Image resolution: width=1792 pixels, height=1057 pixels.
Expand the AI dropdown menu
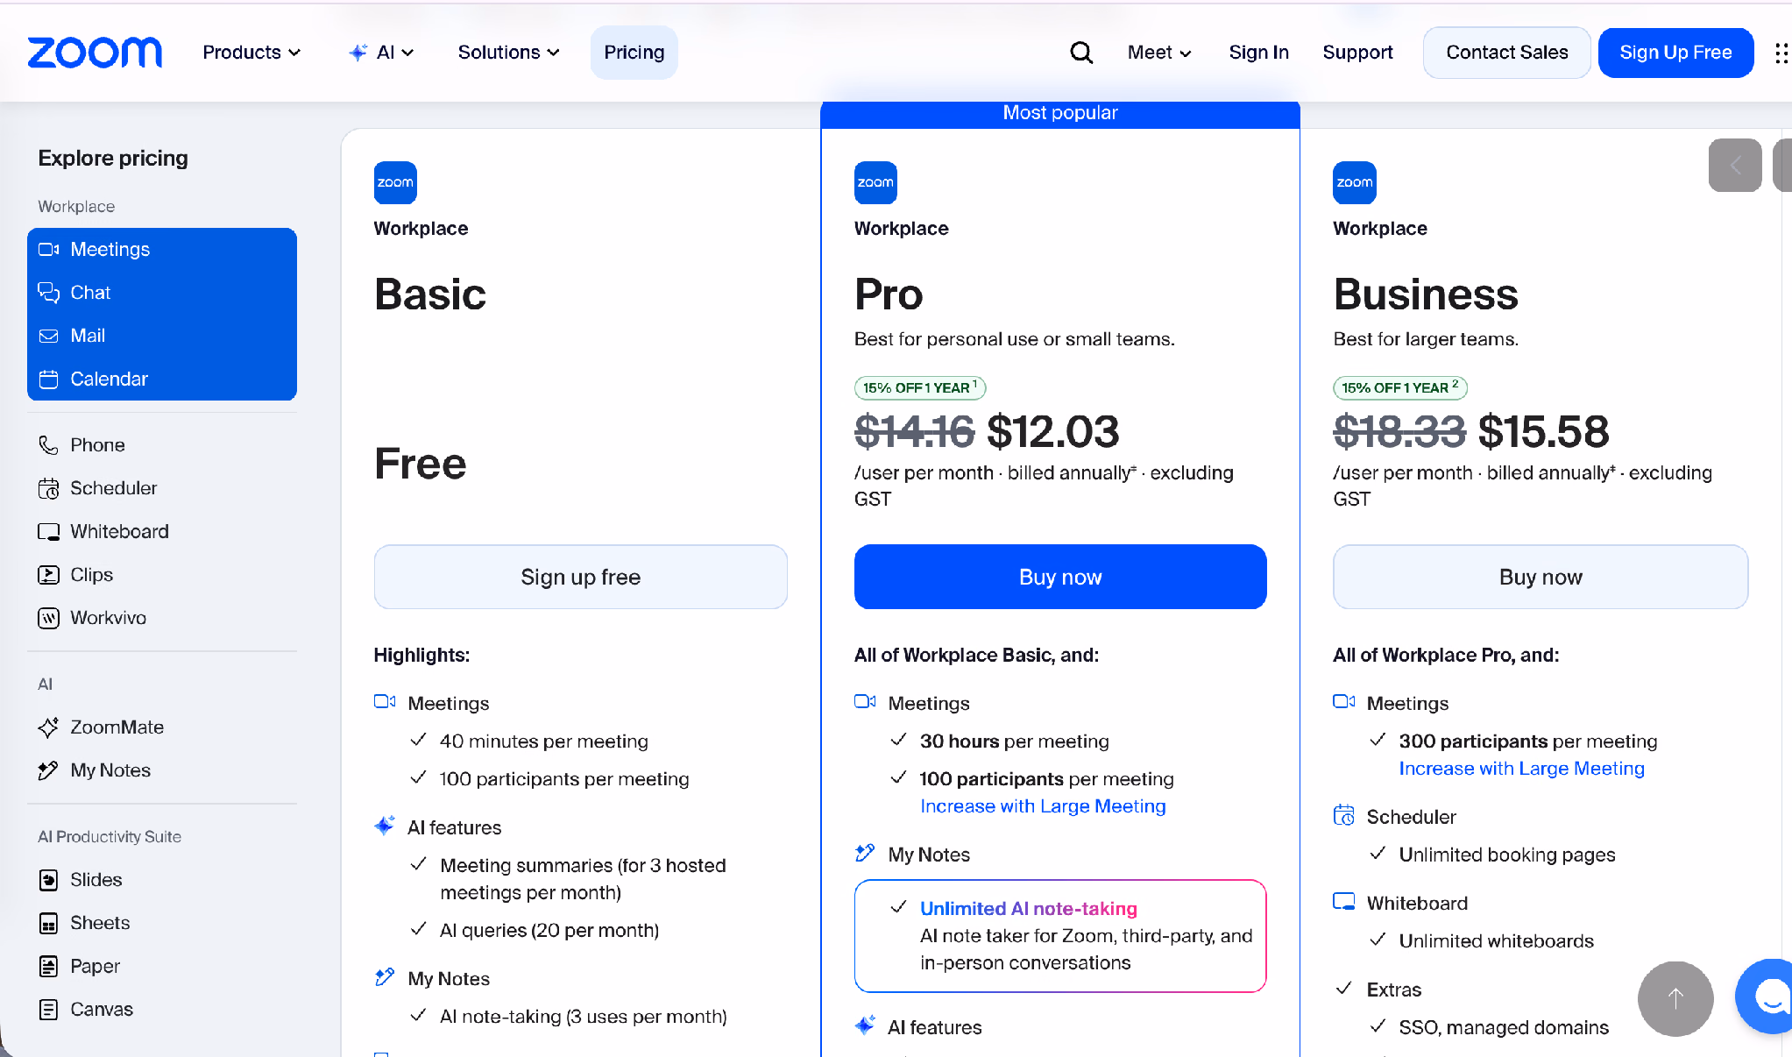[381, 53]
